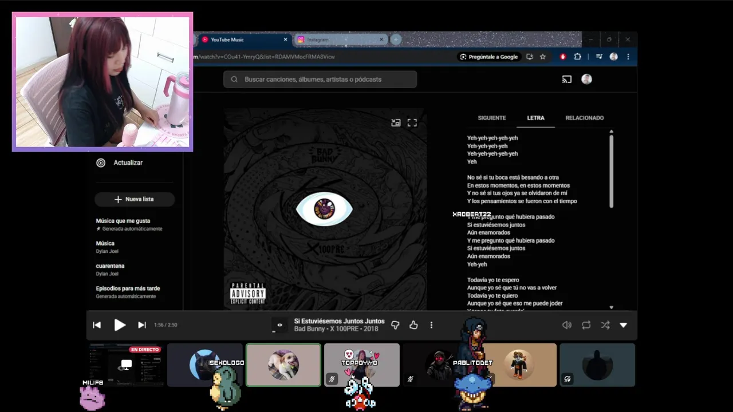Open the Chrome profile avatar

(x=613, y=57)
